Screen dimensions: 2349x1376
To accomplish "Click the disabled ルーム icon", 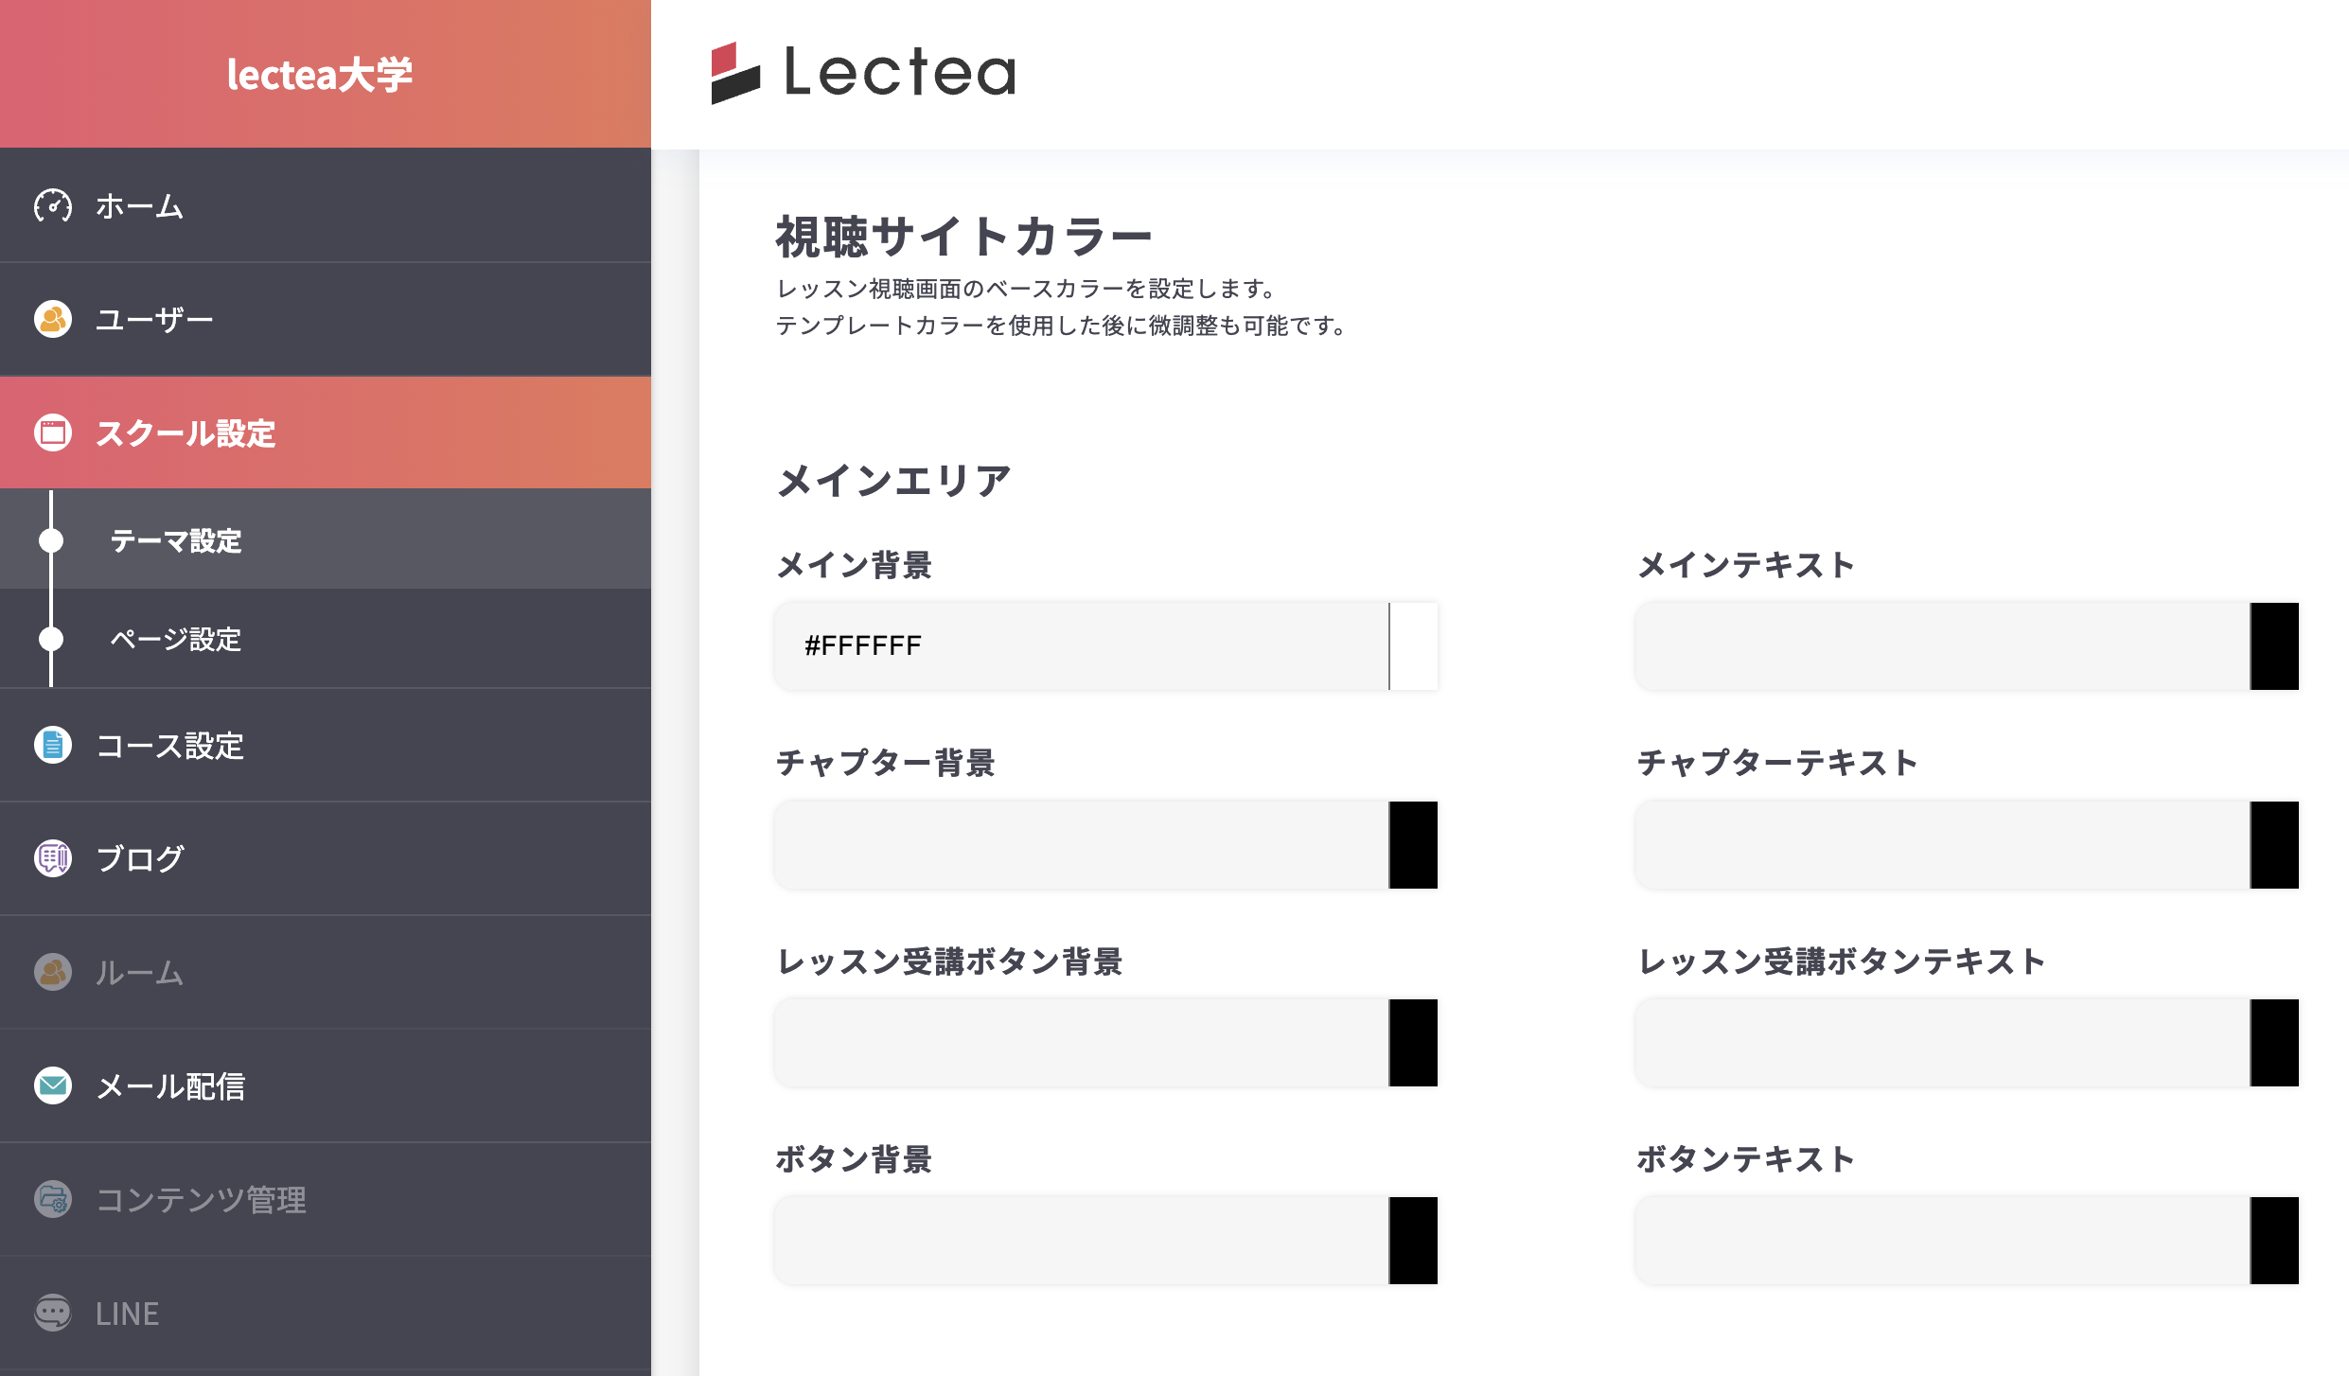I will [x=54, y=972].
